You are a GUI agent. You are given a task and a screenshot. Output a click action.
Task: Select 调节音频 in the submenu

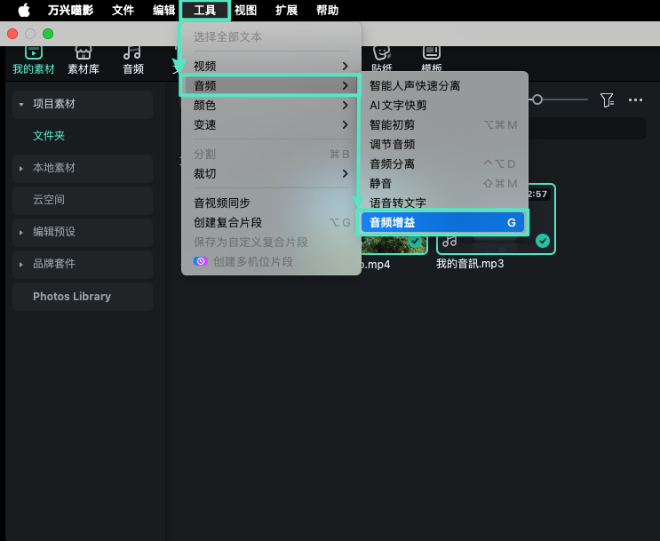(442, 145)
